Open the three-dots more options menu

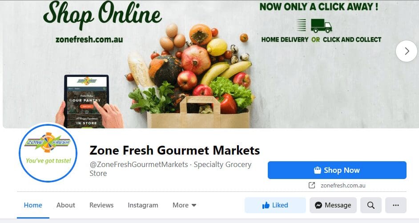396,205
